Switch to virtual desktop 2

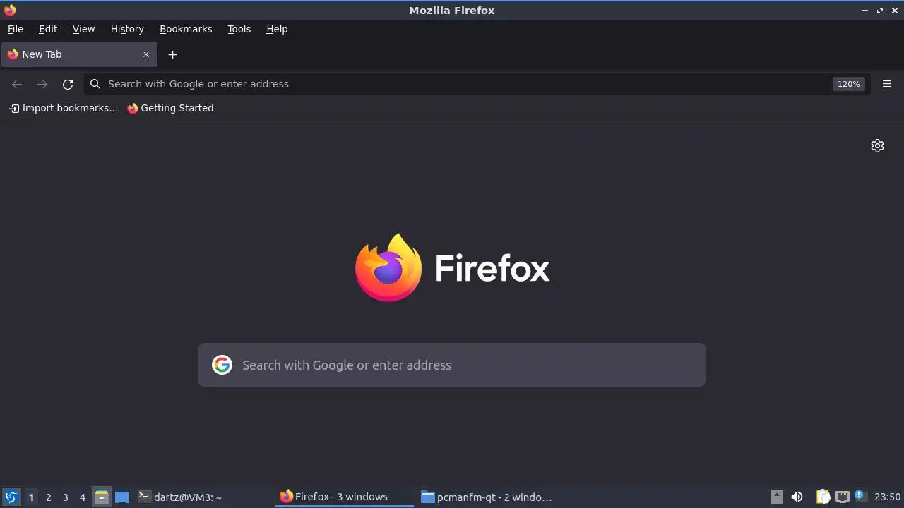pyautogui.click(x=49, y=497)
